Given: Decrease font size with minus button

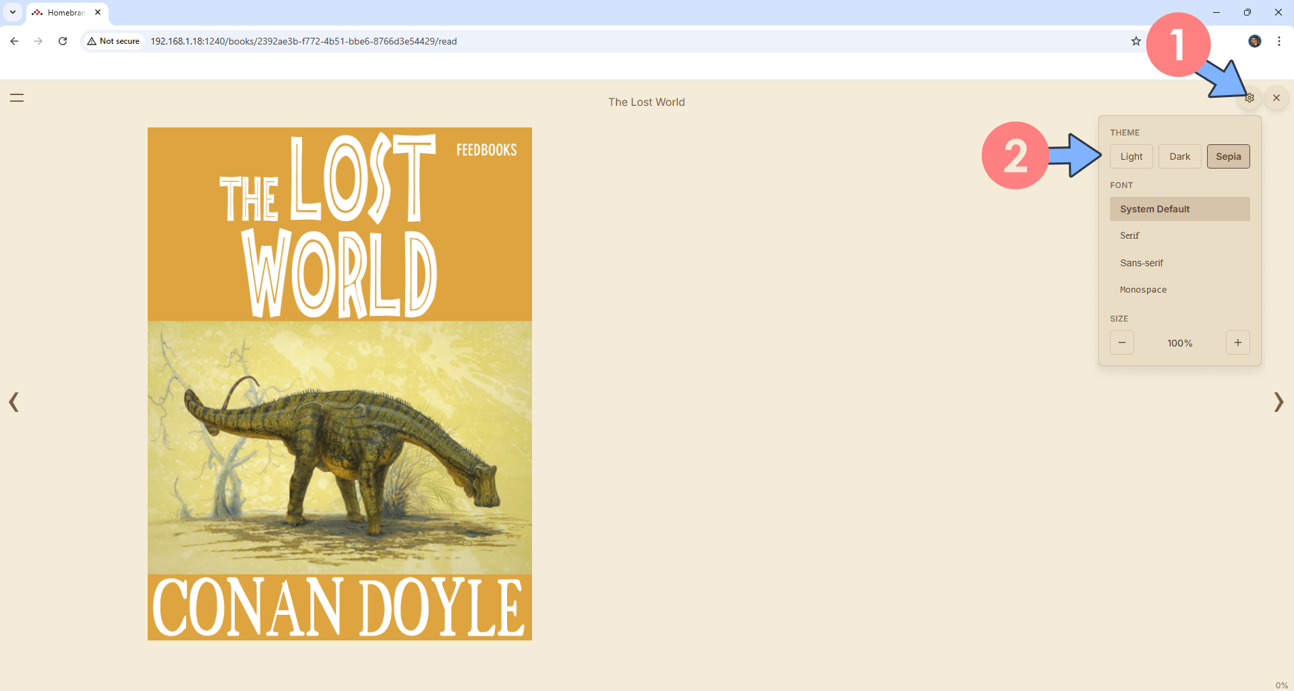Looking at the screenshot, I should [x=1122, y=342].
